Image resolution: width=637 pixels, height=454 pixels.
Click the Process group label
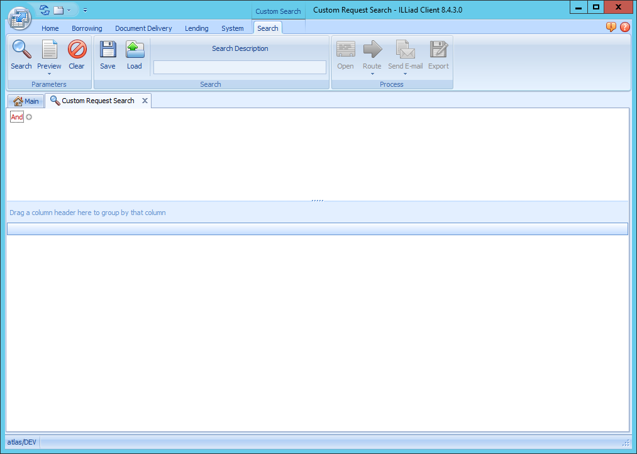point(392,84)
